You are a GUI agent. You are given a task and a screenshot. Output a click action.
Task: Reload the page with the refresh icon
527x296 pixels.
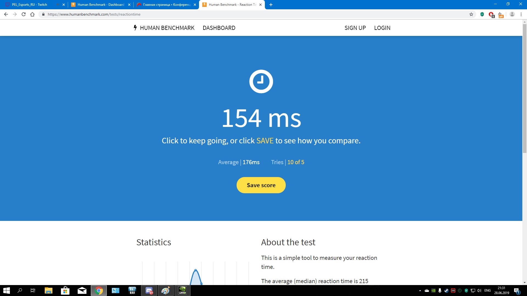pyautogui.click(x=24, y=14)
